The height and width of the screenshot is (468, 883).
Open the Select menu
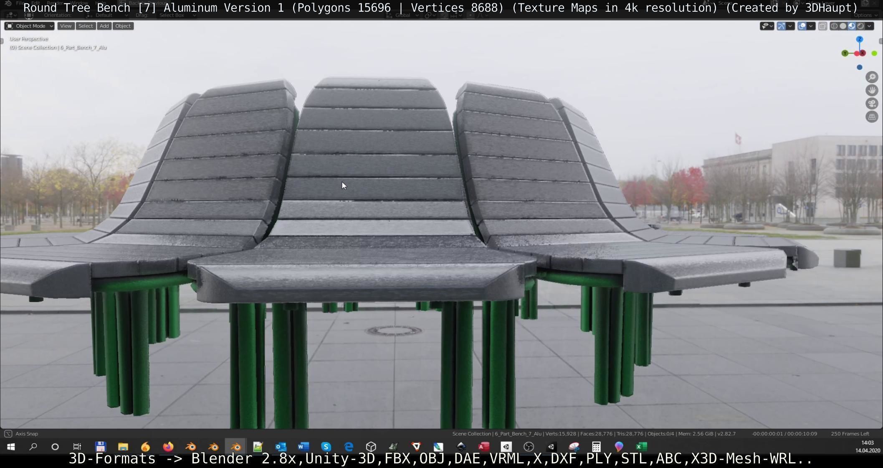[86, 26]
